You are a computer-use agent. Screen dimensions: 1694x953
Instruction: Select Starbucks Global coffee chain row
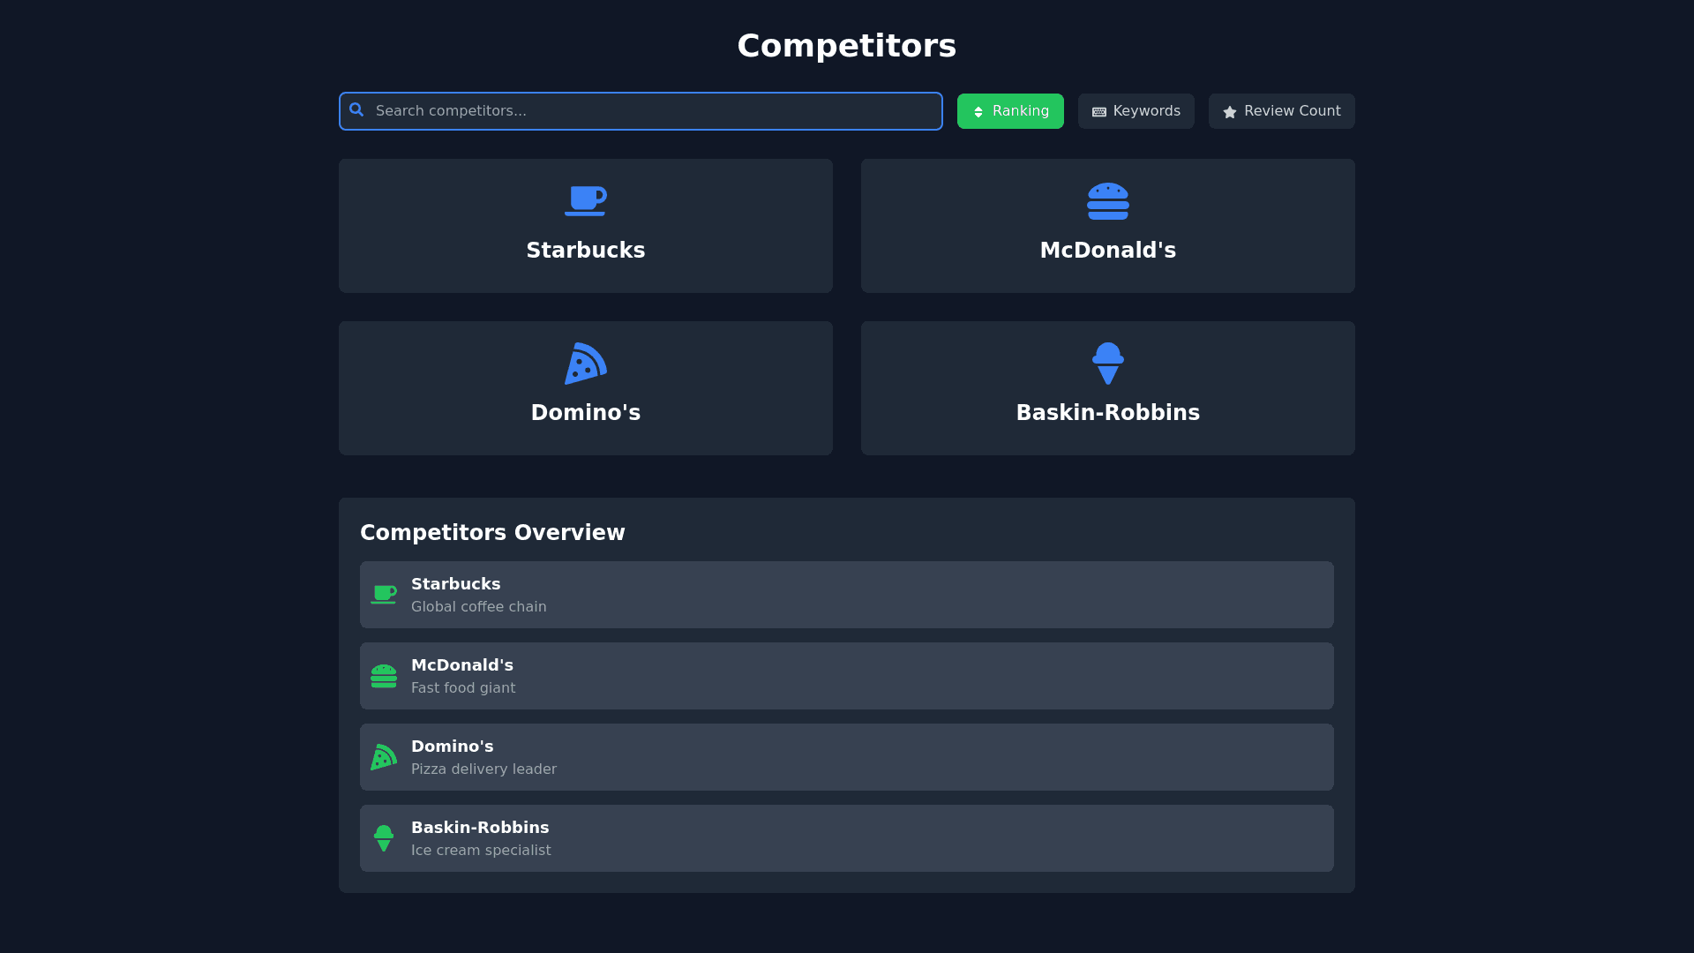coord(847,595)
